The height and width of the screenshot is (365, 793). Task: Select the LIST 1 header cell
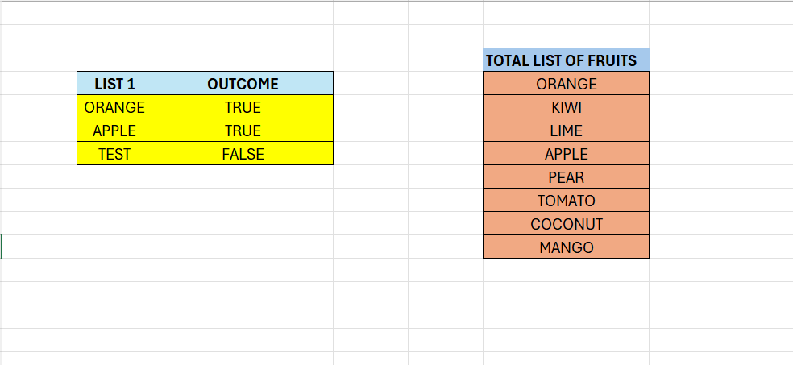114,84
